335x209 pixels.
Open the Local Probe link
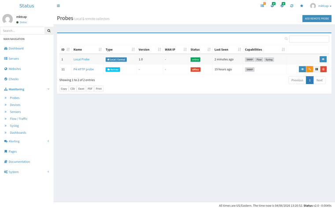pyautogui.click(x=82, y=59)
